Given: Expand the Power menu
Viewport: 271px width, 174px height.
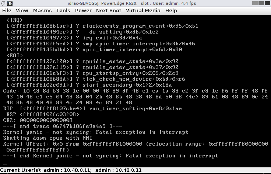Looking at the screenshot, I should (83, 11).
